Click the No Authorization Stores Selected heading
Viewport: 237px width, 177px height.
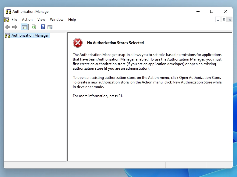pyautogui.click(x=115, y=43)
